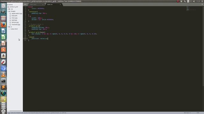This screenshot has width=204, height=114.
Task: Open the Terminal from the dock
Action: (x=4, y=81)
